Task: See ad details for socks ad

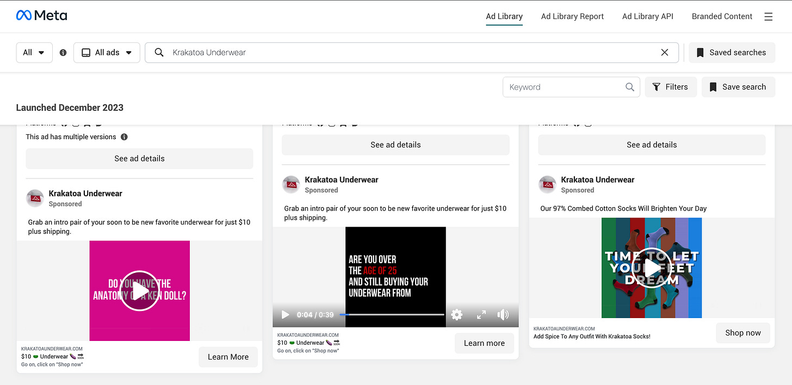Action: pyautogui.click(x=652, y=145)
